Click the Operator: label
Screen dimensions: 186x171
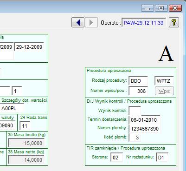pyautogui.click(x=111, y=23)
